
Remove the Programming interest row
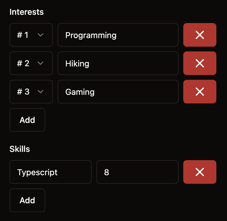coord(200,35)
